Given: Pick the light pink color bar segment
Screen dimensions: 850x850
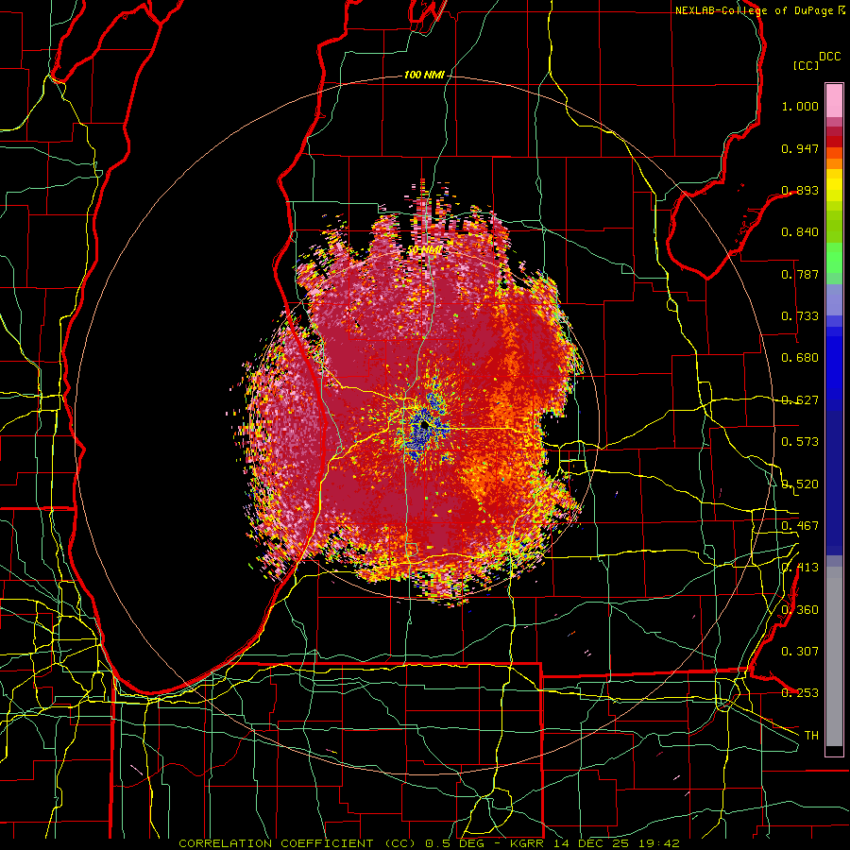Looking at the screenshot, I should (834, 100).
